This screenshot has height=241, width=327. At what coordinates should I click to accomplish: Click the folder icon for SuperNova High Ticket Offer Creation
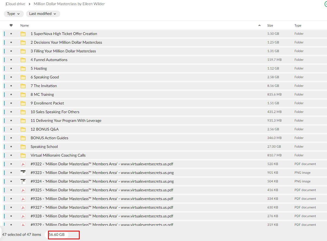pos(23,34)
